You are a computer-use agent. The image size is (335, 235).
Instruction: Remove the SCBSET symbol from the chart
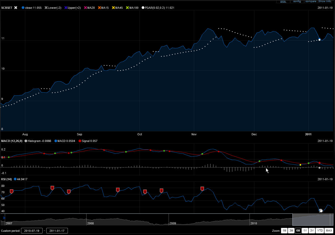pyautogui.click(x=15, y=8)
